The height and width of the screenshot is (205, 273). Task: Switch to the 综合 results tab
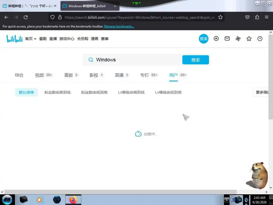pyautogui.click(x=19, y=75)
